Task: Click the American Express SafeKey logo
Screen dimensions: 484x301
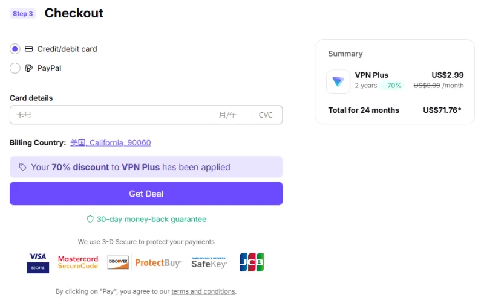Action: [209, 262]
